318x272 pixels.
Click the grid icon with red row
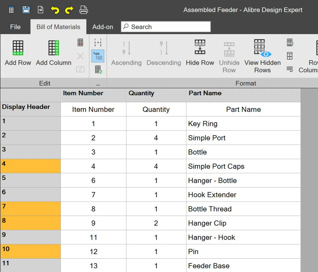click(80, 42)
